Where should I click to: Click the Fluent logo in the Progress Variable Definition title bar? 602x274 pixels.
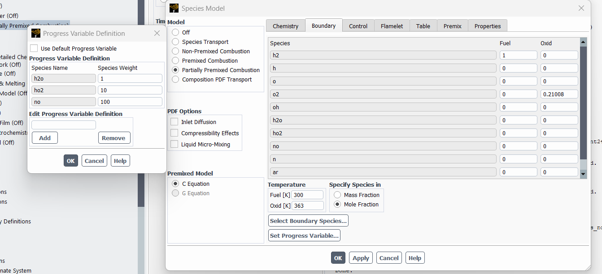(x=36, y=33)
